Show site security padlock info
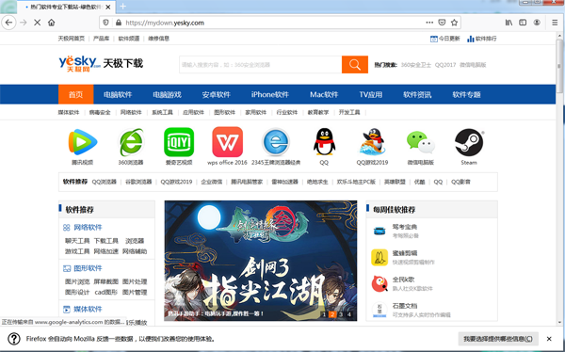565x352 pixels. [119, 23]
